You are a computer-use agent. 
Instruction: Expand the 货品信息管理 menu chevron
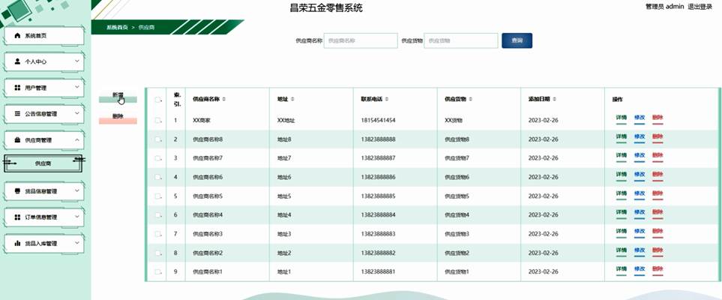click(x=77, y=190)
